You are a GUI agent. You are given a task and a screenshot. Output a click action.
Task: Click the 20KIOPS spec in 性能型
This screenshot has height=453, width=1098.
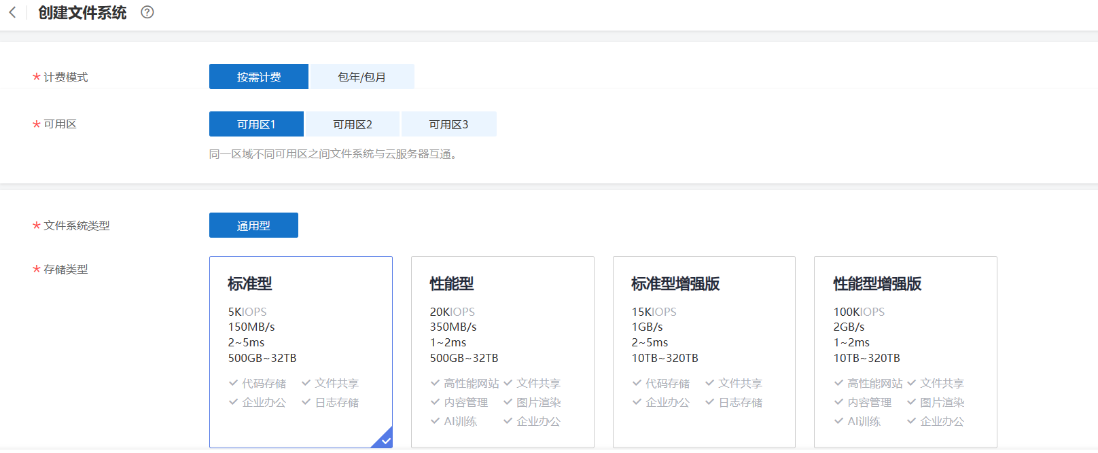[452, 312]
